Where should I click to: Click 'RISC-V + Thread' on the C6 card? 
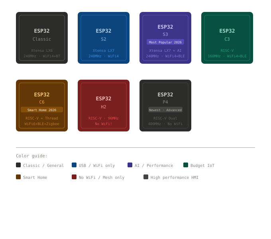point(42,118)
